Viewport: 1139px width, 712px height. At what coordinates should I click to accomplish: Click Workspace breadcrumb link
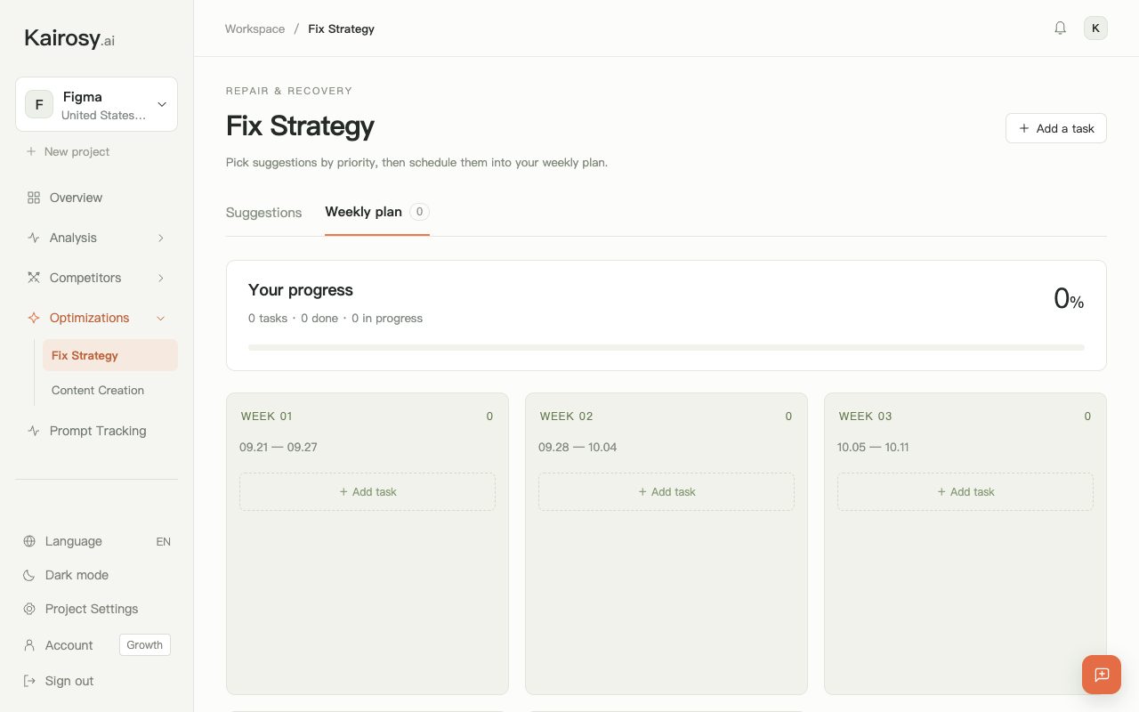tap(254, 28)
